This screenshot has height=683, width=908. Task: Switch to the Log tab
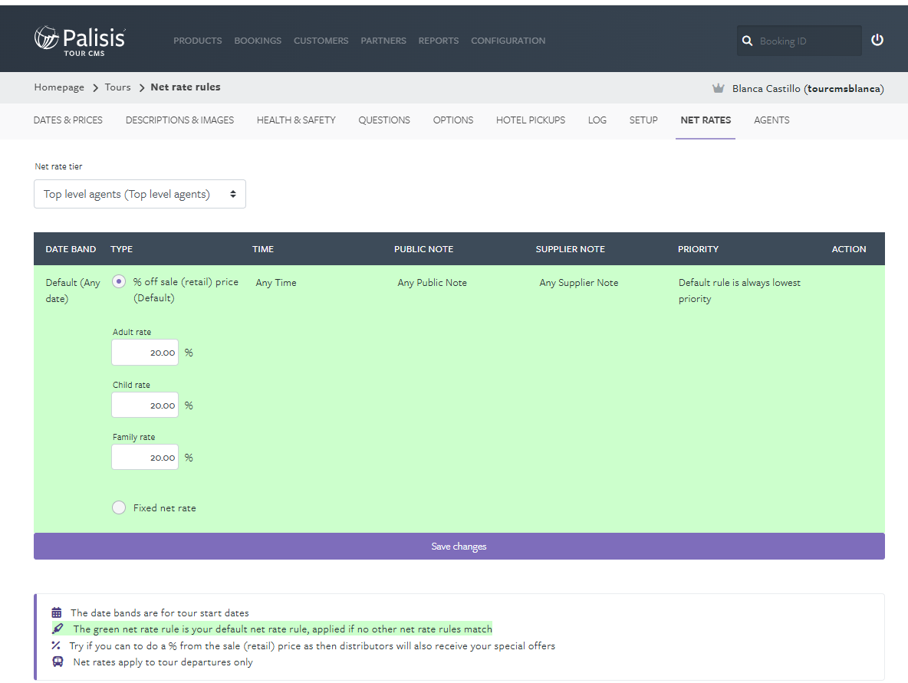[x=597, y=120]
